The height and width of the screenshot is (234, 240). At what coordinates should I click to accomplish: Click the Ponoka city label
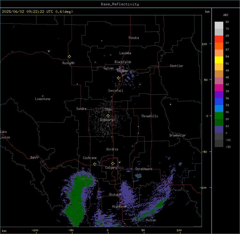pyautogui.click(x=134, y=38)
